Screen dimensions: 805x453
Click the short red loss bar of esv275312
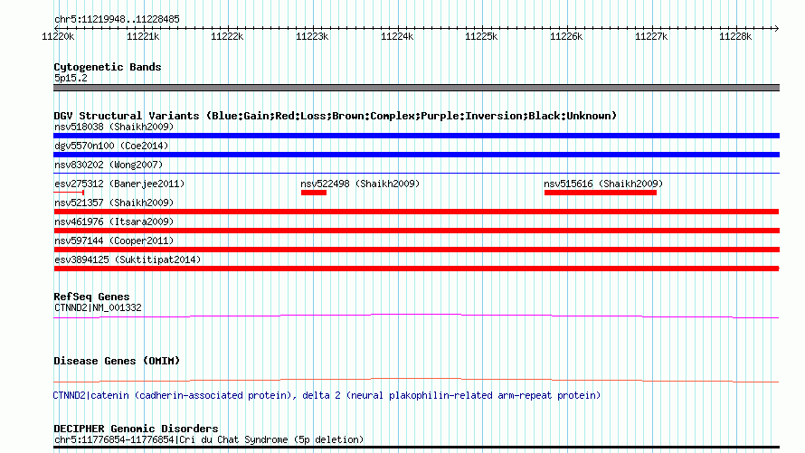coord(69,193)
